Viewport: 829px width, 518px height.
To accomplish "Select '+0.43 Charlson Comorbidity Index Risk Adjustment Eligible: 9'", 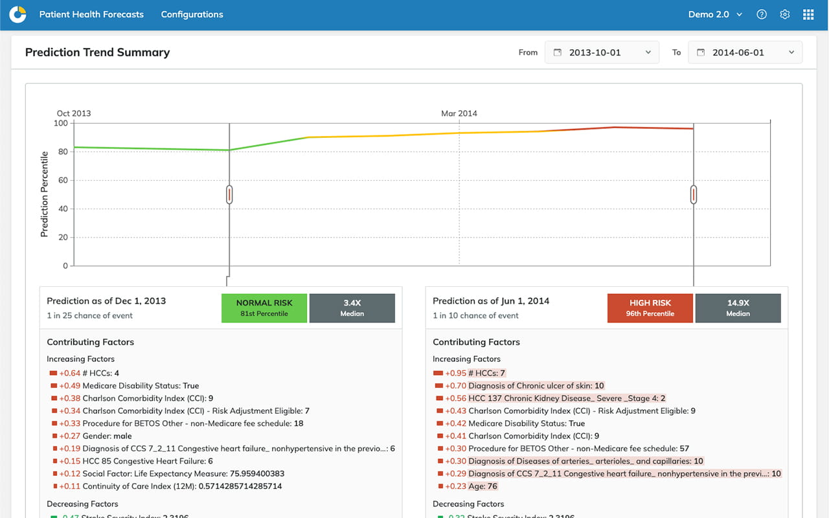I will [565, 411].
